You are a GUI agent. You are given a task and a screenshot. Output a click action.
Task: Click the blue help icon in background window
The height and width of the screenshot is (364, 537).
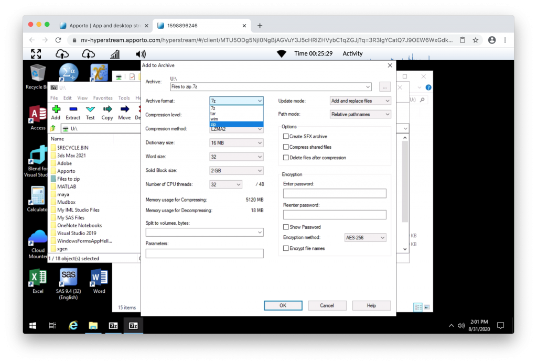[428, 87]
